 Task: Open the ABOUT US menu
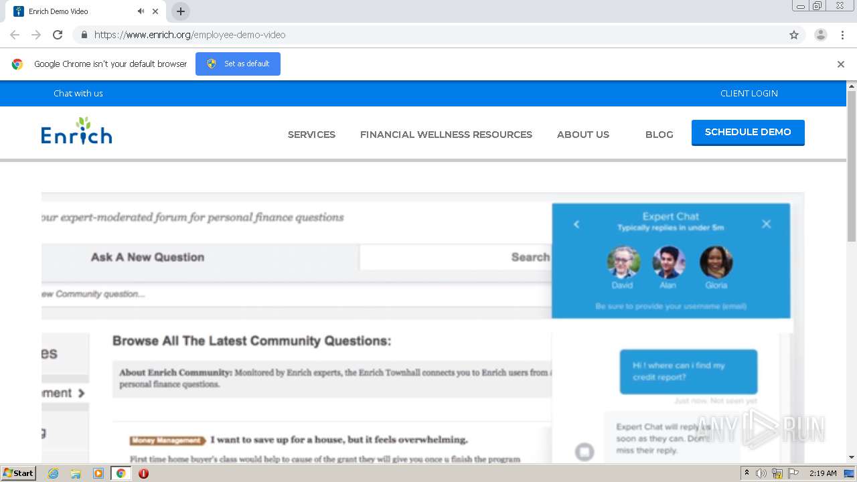583,135
